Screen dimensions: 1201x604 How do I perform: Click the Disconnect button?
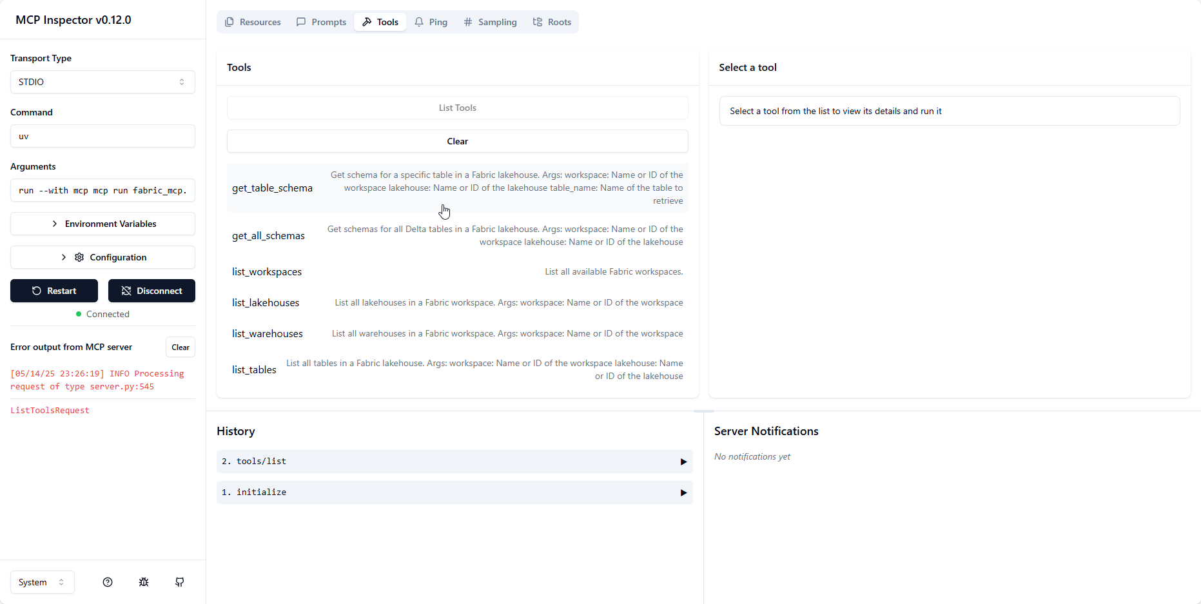(x=151, y=291)
